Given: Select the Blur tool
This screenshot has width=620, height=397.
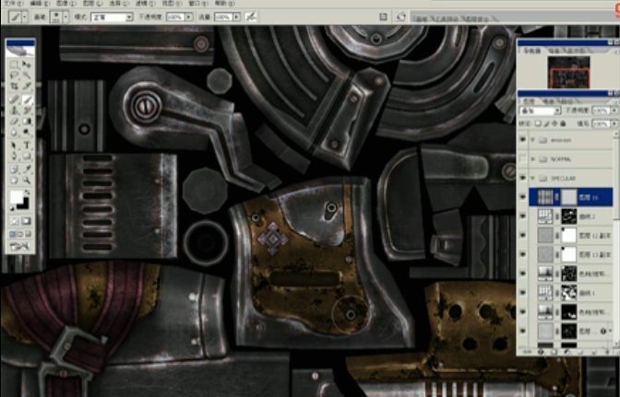Looking at the screenshot, I should pos(14,133).
